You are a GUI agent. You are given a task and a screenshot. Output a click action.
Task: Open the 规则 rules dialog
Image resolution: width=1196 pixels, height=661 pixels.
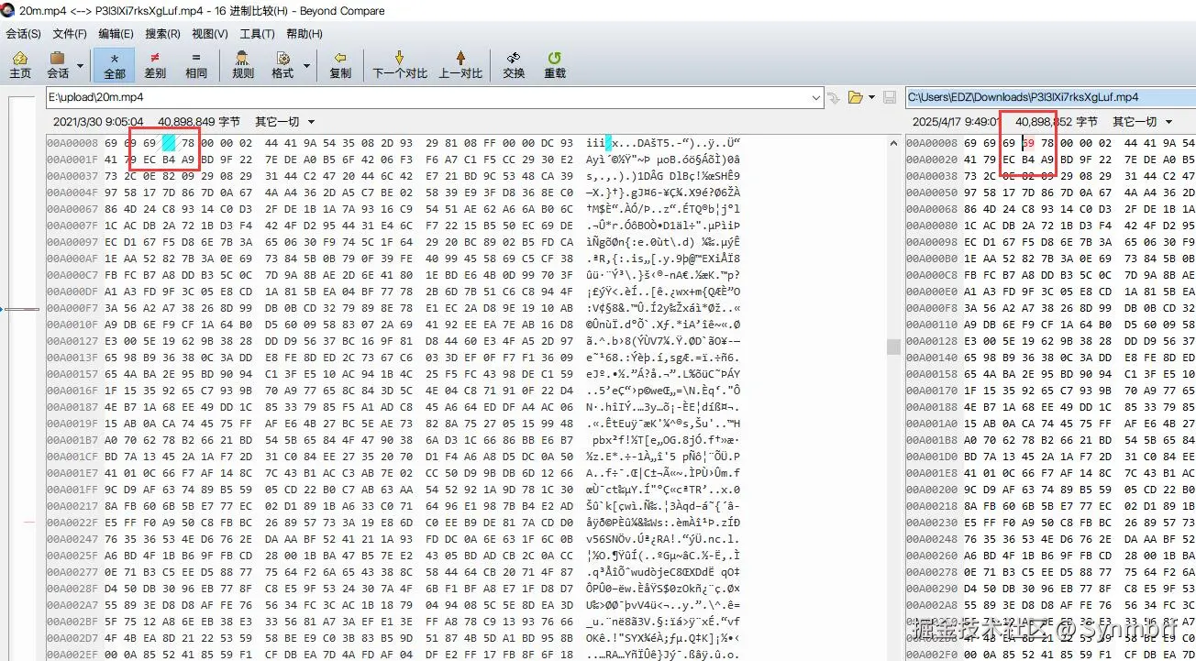click(243, 64)
